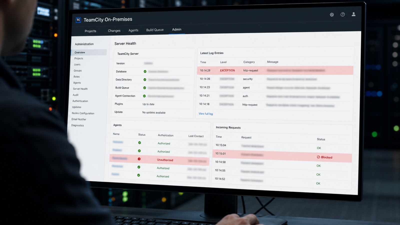
Task: Click the Database green check status icon
Action: coord(145,71)
